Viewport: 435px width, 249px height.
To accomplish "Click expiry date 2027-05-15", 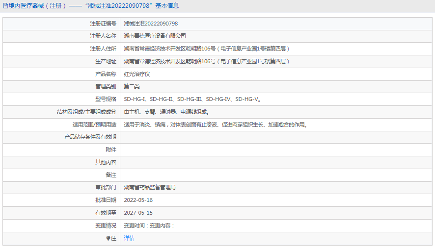I will click(x=138, y=213).
